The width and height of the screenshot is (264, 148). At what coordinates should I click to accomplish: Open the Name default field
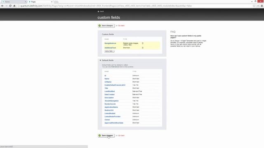(x=107, y=79)
